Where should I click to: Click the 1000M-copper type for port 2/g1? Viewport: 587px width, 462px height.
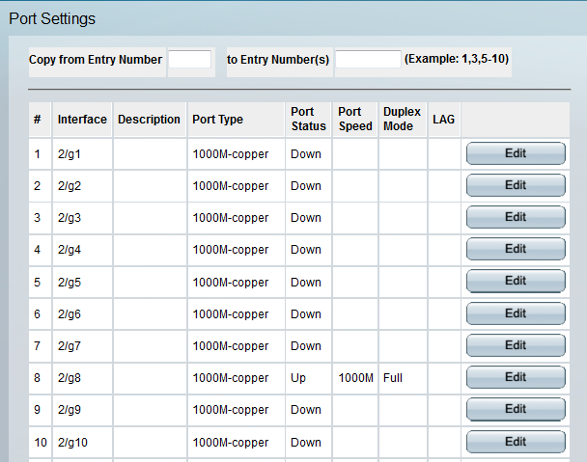[x=230, y=154]
